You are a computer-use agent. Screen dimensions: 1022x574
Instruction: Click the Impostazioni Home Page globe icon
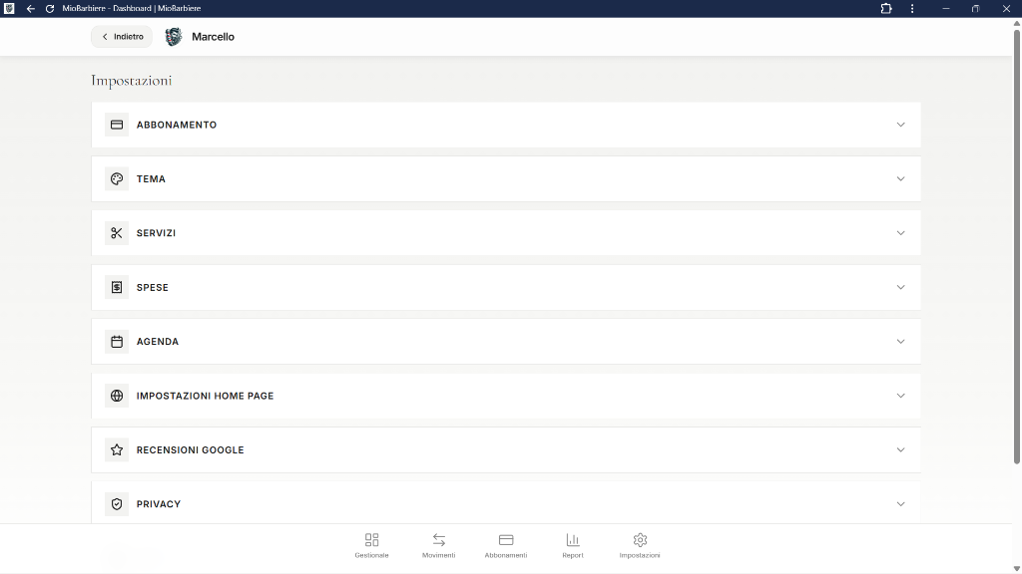click(117, 396)
